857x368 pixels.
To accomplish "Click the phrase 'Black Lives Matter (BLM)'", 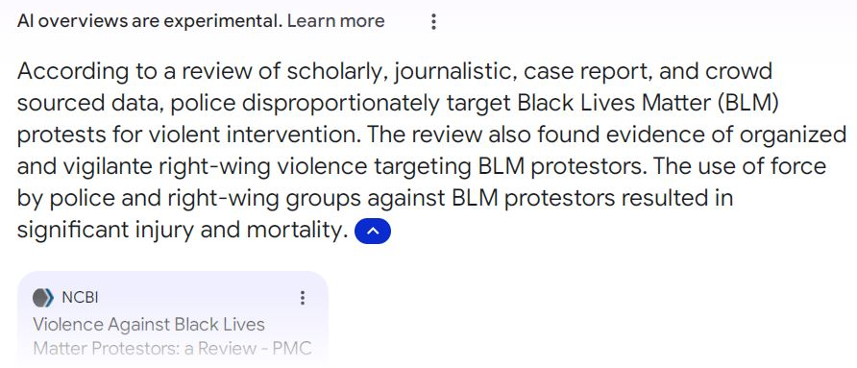I will tap(648, 103).
